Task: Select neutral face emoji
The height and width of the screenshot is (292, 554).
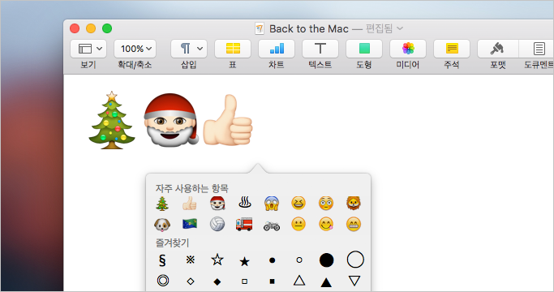Action: point(298,224)
